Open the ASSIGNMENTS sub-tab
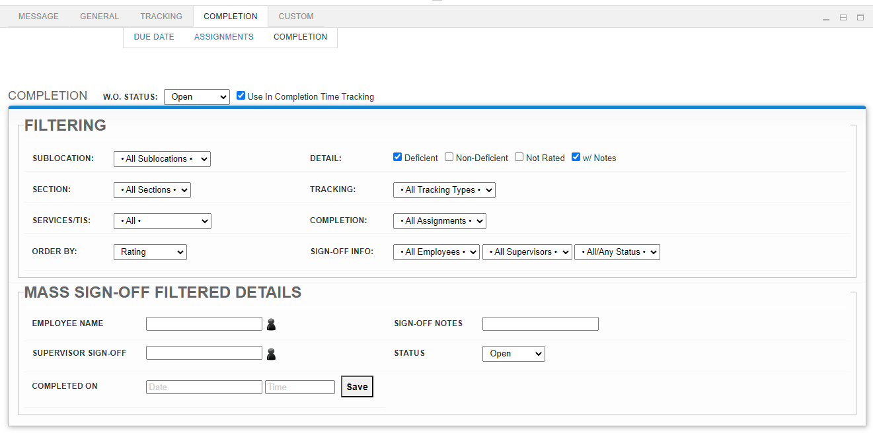The width and height of the screenshot is (873, 433). pyautogui.click(x=223, y=36)
